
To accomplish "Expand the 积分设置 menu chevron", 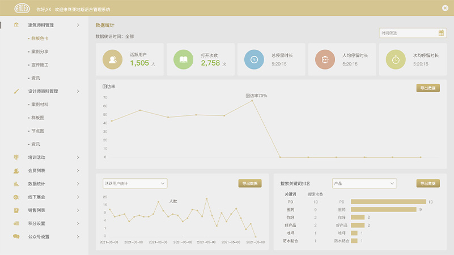I will [78, 223].
